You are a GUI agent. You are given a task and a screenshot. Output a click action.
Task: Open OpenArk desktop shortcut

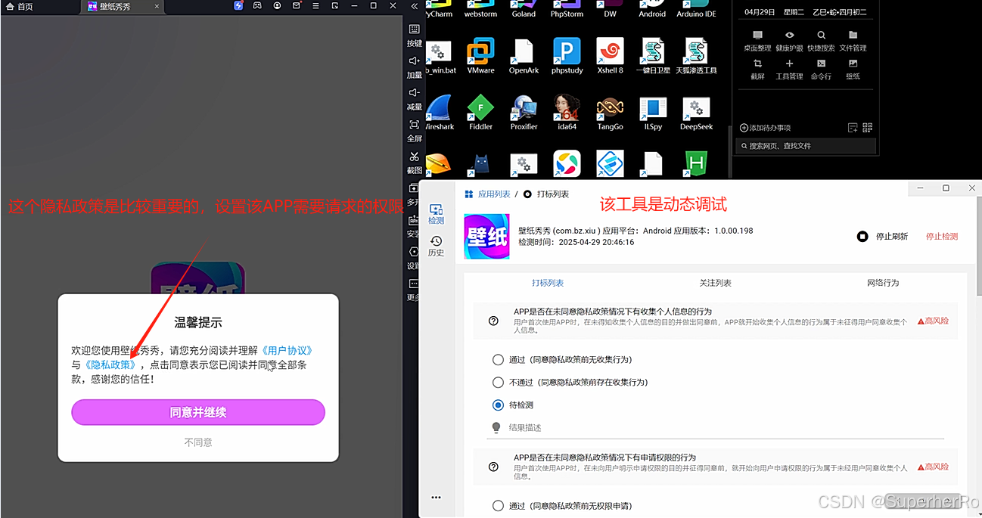click(x=524, y=56)
